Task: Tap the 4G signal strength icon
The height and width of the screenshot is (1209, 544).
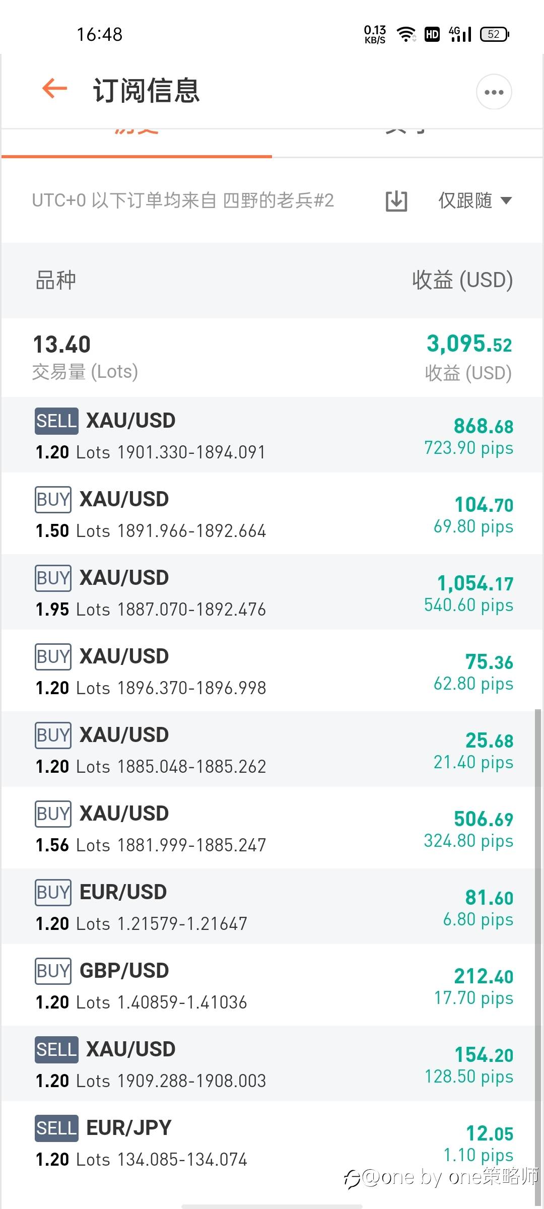Action: point(460,34)
